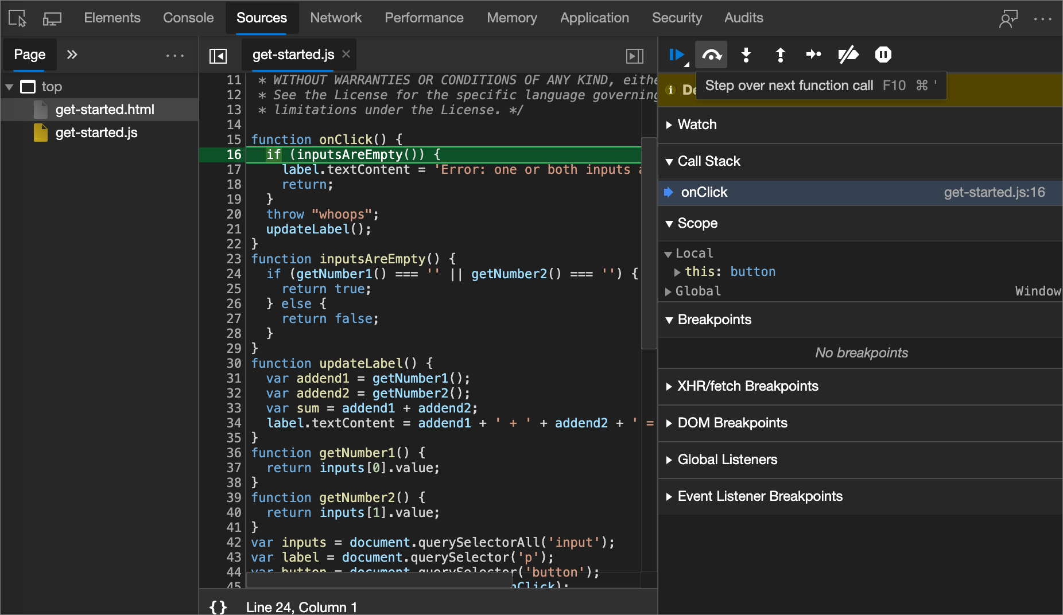Hide the file navigator pane

tap(218, 56)
